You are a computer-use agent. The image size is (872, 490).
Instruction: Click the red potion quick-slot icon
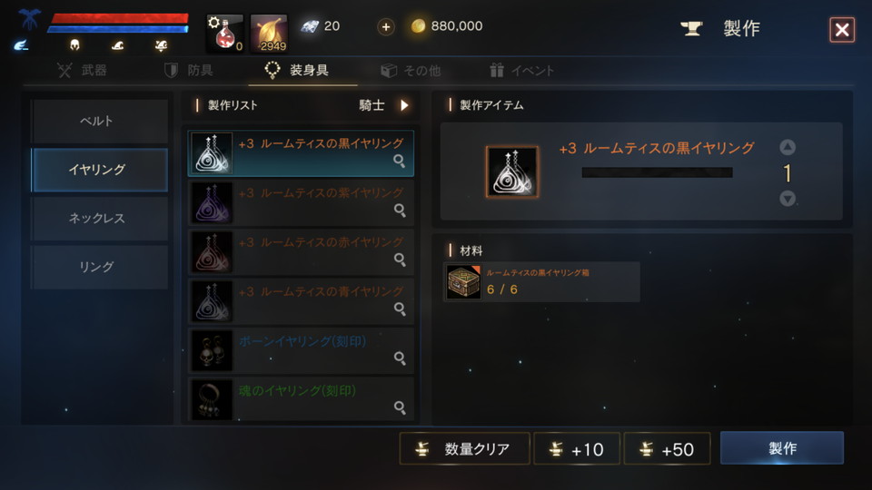(224, 34)
